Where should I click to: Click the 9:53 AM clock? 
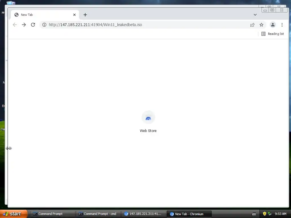[x=280, y=214]
